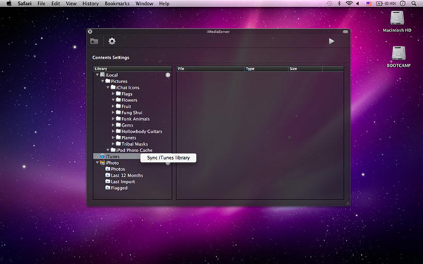
Task: Select the Hollowbody Guitars row text
Action: [142, 132]
